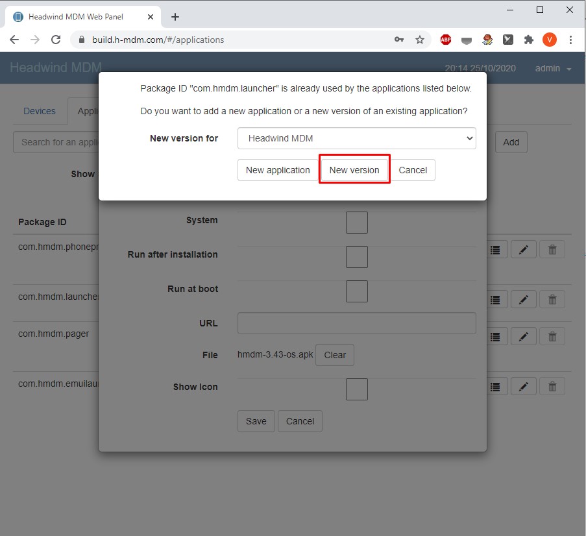586x536 pixels.
Task: Enable the Run after installation checkbox
Action: click(356, 257)
